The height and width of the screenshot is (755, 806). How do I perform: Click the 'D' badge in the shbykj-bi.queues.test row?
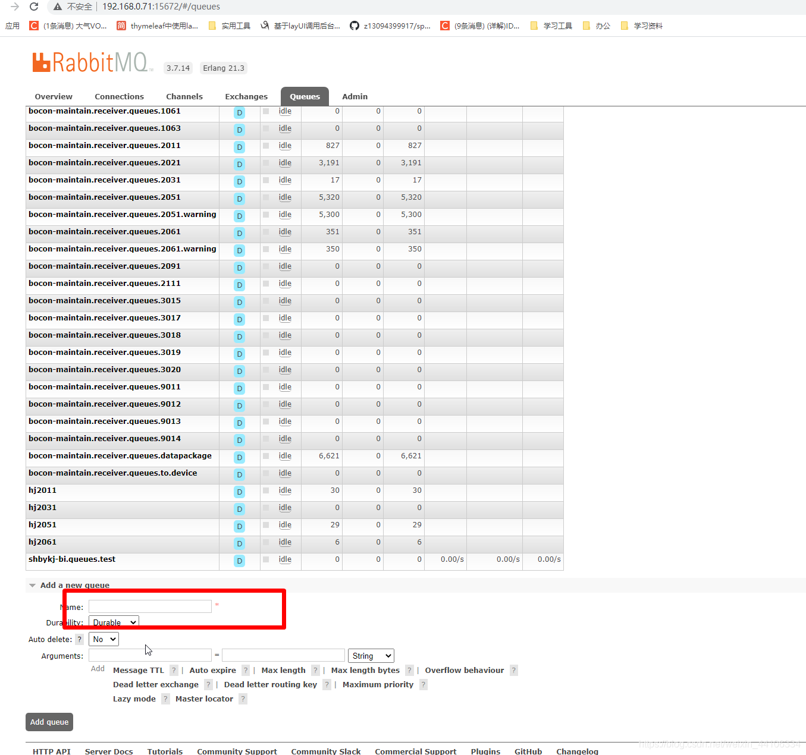[240, 561]
